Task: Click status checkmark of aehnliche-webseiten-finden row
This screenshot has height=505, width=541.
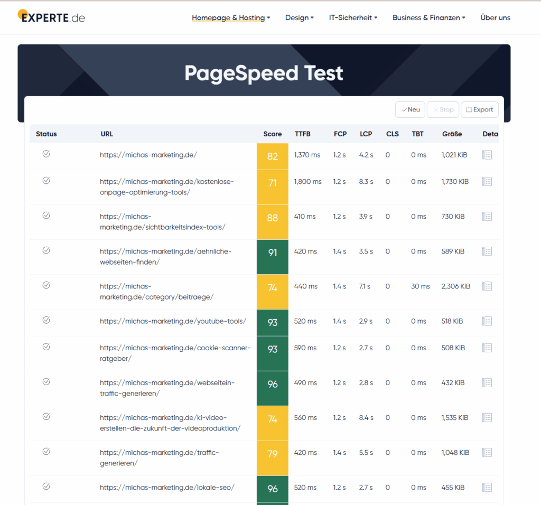Action: click(46, 250)
